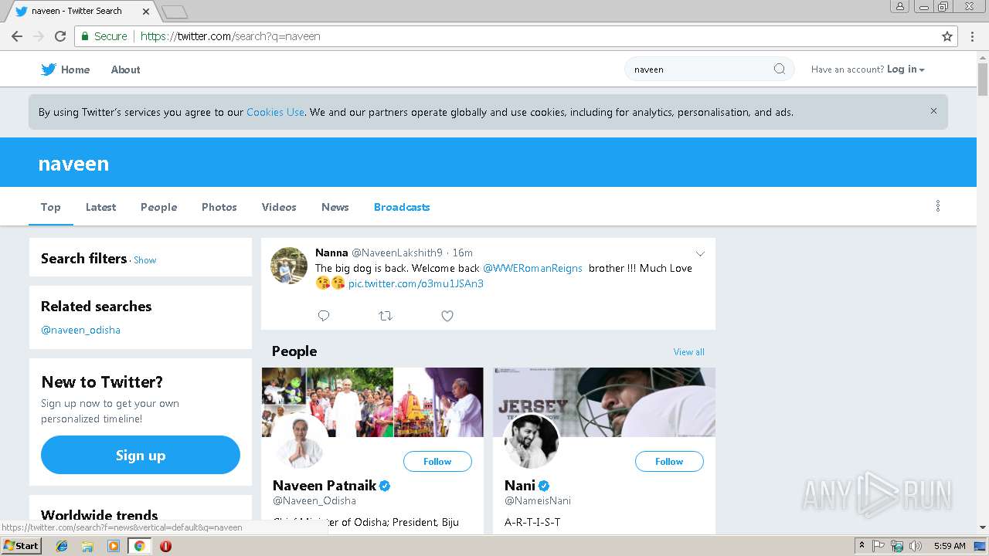The height and width of the screenshot is (556, 989).
Task: Click the volume speaker tray icon
Action: point(916,546)
